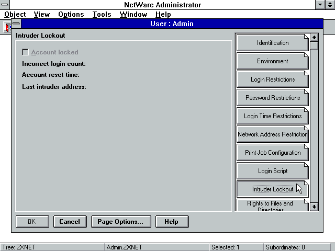This screenshot has width=335, height=251.
Task: Click the OK button
Action: (x=32, y=222)
